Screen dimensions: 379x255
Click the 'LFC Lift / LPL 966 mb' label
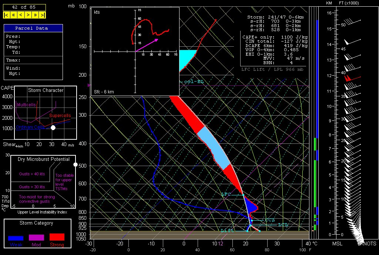[273, 69]
